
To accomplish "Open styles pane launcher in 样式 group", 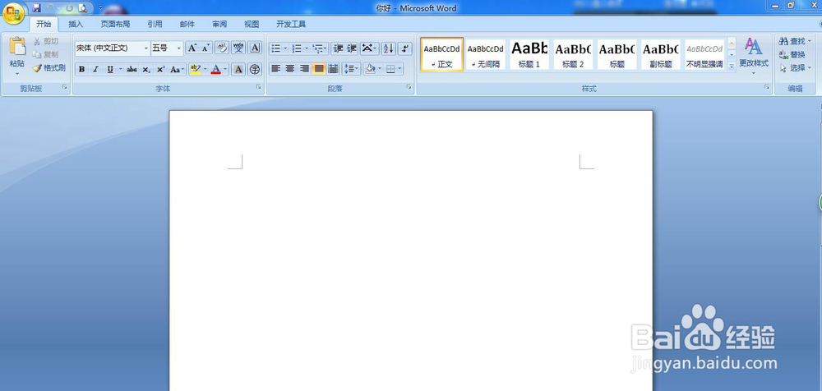I will click(x=767, y=88).
